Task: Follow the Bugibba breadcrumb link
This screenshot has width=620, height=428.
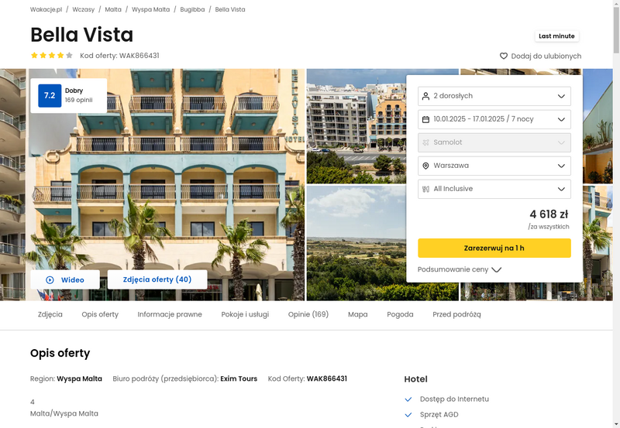Action: pos(192,9)
